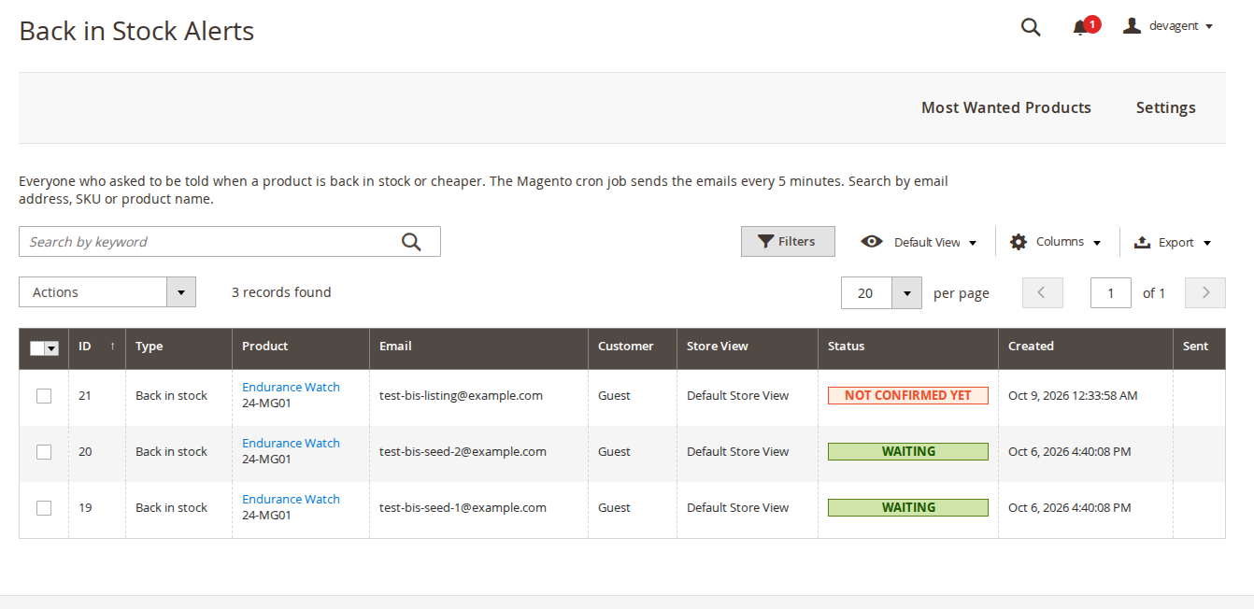Click the gear icon beside Columns
The height and width of the screenshot is (609, 1254).
point(1019,242)
